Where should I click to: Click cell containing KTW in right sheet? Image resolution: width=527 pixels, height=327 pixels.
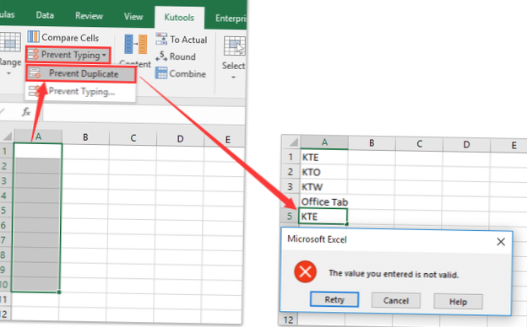(324, 187)
